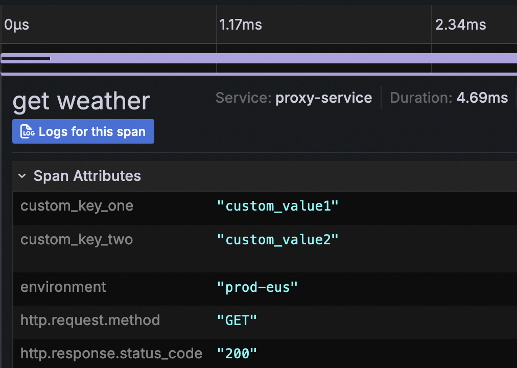
Task: Select the environment attribute key
Action: pyautogui.click(x=63, y=287)
